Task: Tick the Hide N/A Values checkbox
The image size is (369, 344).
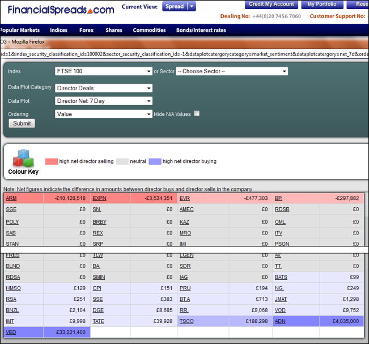Action: point(197,114)
